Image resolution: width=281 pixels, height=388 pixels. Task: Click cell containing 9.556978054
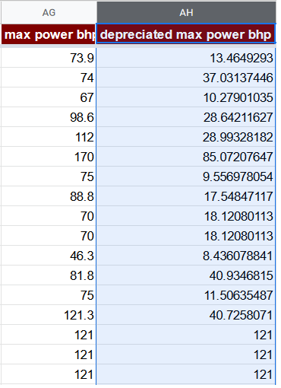tap(186, 177)
